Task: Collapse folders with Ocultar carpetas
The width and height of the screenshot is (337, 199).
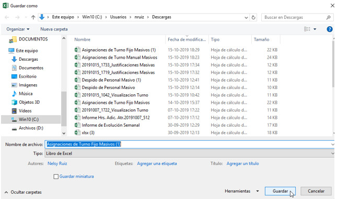Action: pos(23,192)
